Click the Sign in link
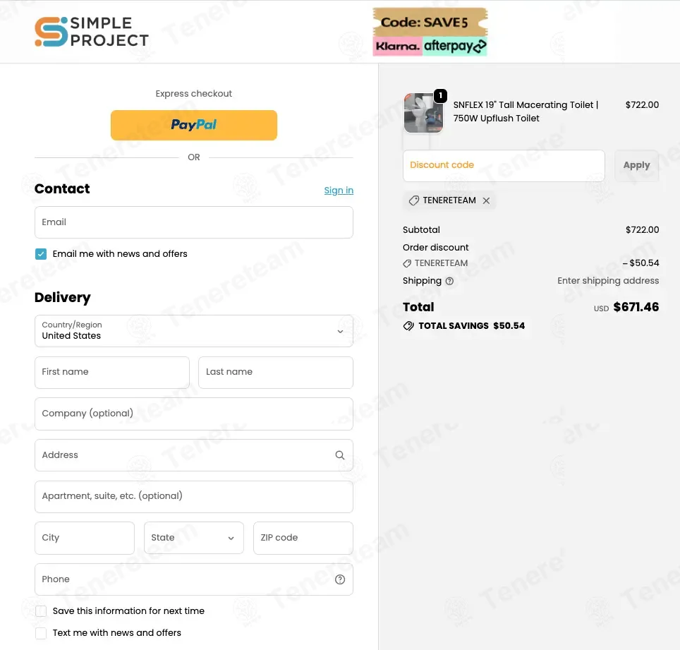Image resolution: width=680 pixels, height=650 pixels. (339, 191)
